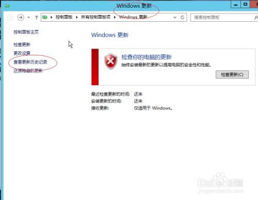
Task: Select the 控制面板 breadcrumb
Action: click(64, 17)
